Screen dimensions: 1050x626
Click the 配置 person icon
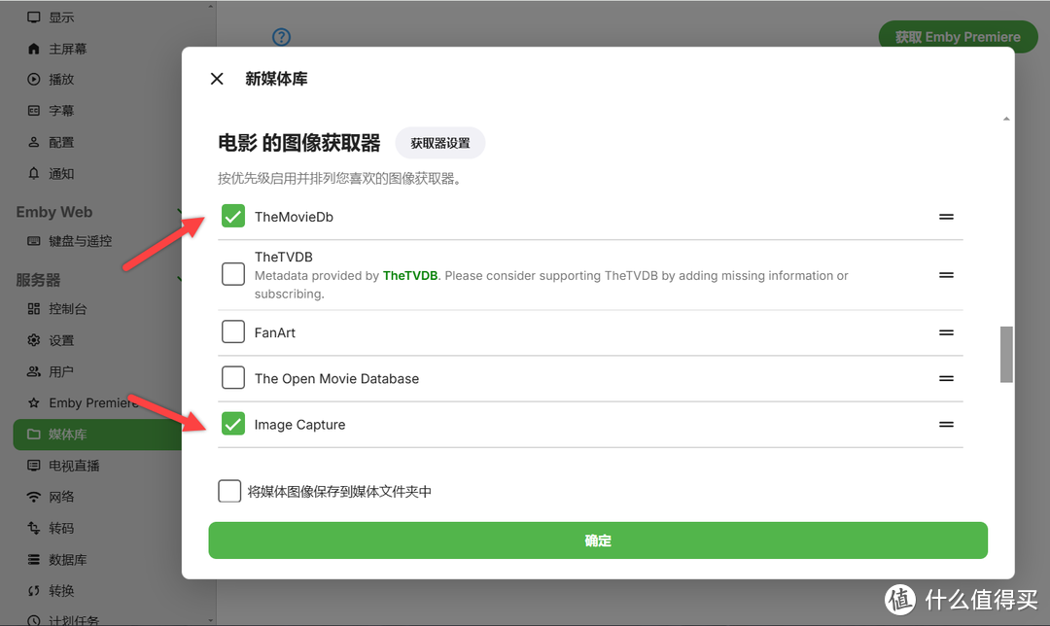[x=33, y=142]
